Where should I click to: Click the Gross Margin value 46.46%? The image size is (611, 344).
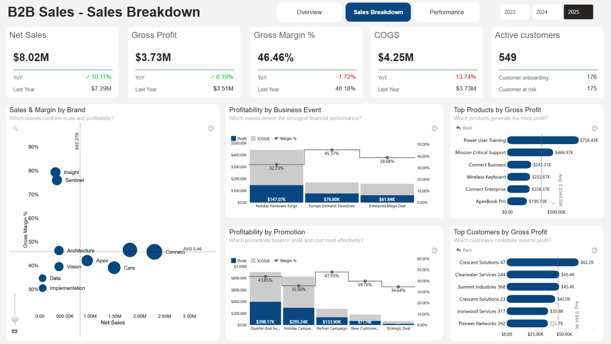pyautogui.click(x=276, y=57)
